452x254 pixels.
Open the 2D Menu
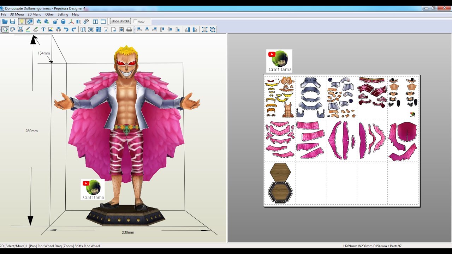35,14
